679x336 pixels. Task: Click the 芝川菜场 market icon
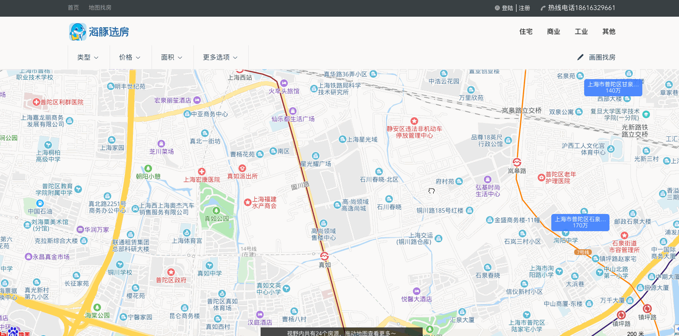click(161, 143)
